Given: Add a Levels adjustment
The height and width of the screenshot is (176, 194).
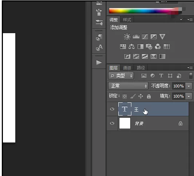Looking at the screenshot, I should point(136,36).
